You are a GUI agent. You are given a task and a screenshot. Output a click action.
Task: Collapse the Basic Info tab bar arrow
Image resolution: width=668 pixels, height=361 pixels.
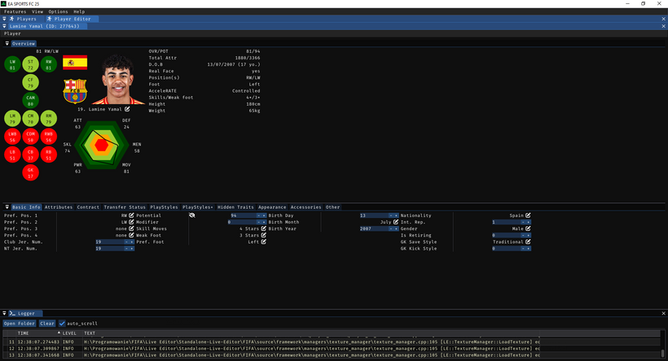[x=7, y=207]
